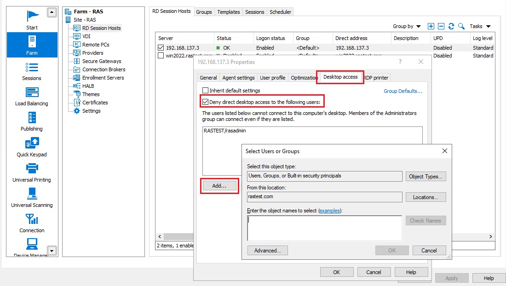The width and height of the screenshot is (506, 286).
Task: Select RASTEST/rasadmin in denied users list
Action: click(224, 131)
